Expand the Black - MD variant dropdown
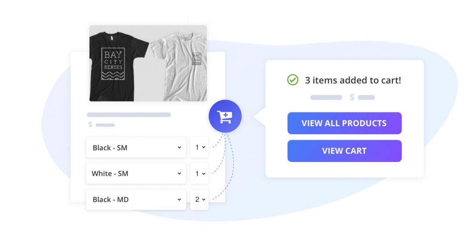This screenshot has height=241, width=471. [x=136, y=200]
